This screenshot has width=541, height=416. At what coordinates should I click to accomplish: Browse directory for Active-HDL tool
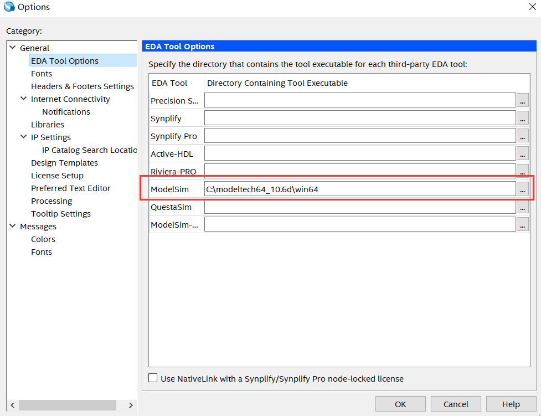522,153
